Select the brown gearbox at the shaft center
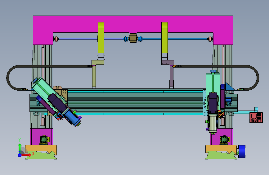Viewport: 269px width, 175px height. [133, 38]
